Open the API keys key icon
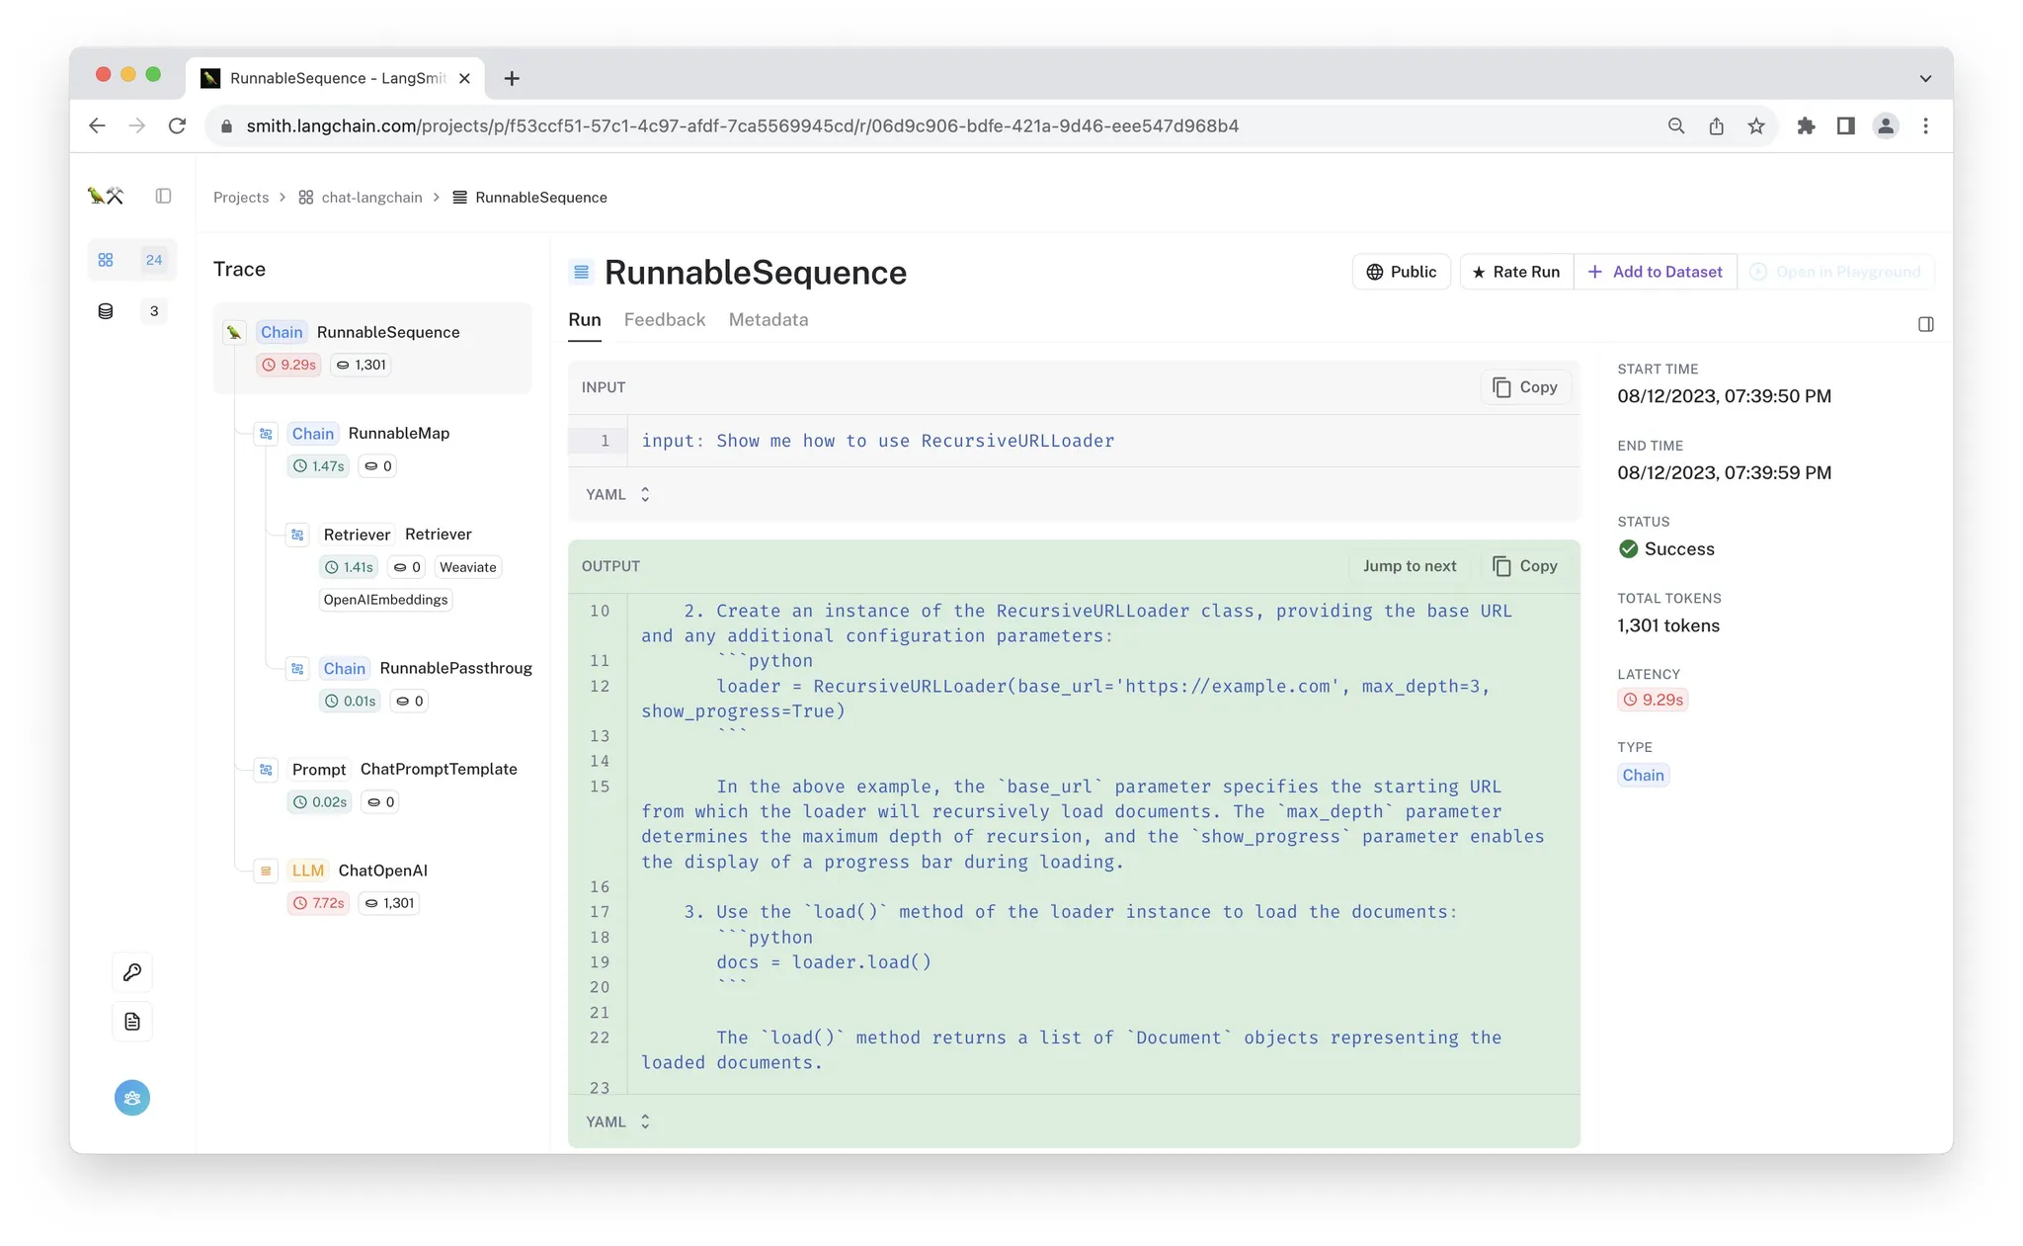Image resolution: width=2023 pixels, height=1246 pixels. pos(132,972)
